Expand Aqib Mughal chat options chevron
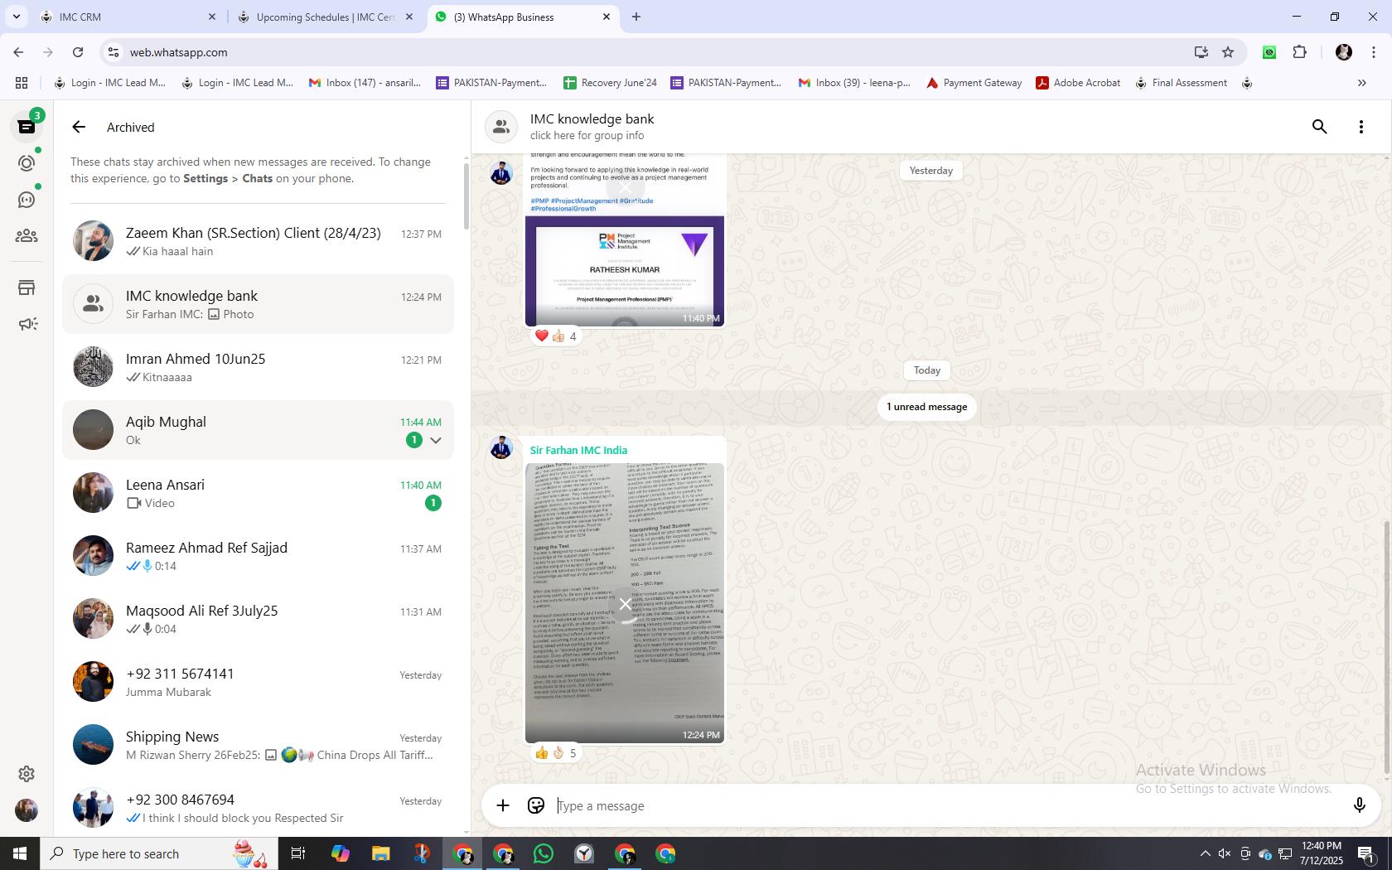This screenshot has width=1392, height=870. pos(436,440)
